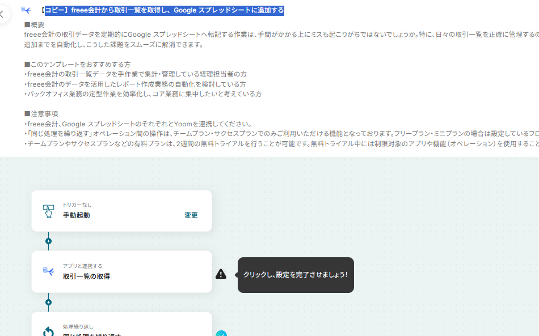This screenshot has height=336, width=539.
Task: Click the freee icon beside the flow title
Action: 26,10
